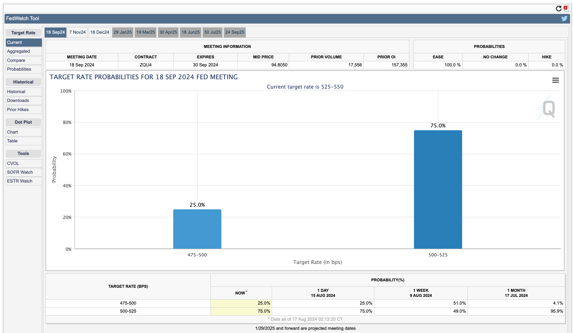Click the 'Data as of 17 Aug 2024' note

click(x=305, y=319)
